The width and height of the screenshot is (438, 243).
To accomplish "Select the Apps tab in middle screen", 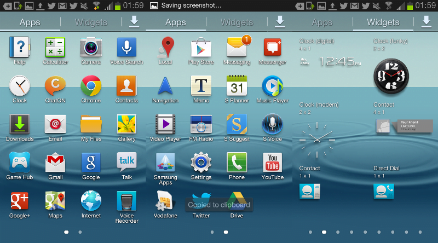I will tap(176, 22).
